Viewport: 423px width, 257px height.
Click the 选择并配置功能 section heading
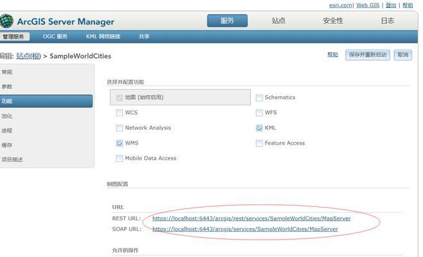pos(125,82)
